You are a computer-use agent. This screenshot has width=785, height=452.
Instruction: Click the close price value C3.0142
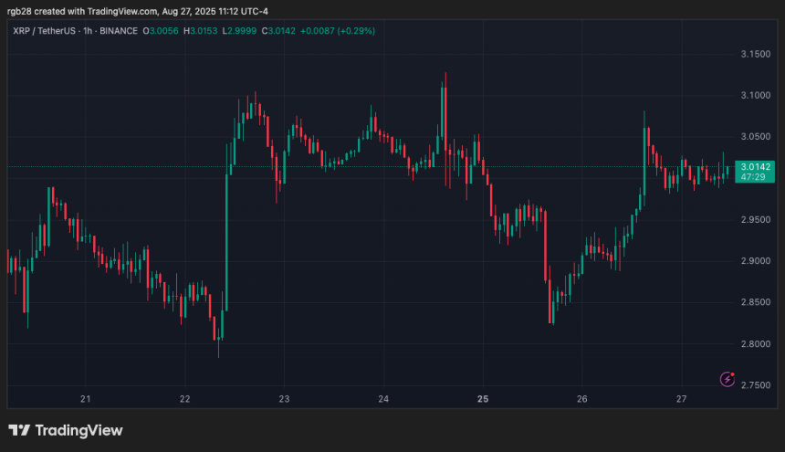(281, 30)
